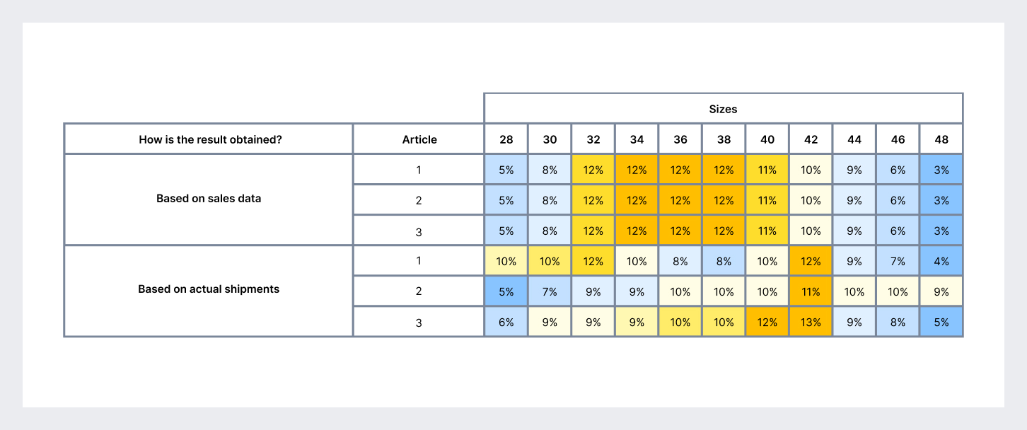Click the "Article" column header
1027x430 pixels.
[x=419, y=139]
